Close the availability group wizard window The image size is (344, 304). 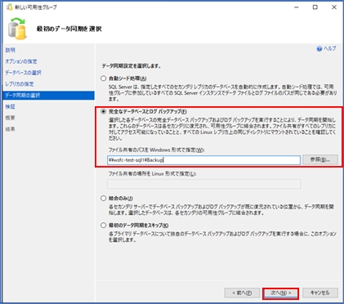point(334,7)
